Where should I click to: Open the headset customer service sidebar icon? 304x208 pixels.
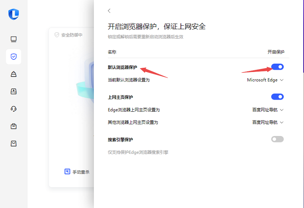point(14,109)
